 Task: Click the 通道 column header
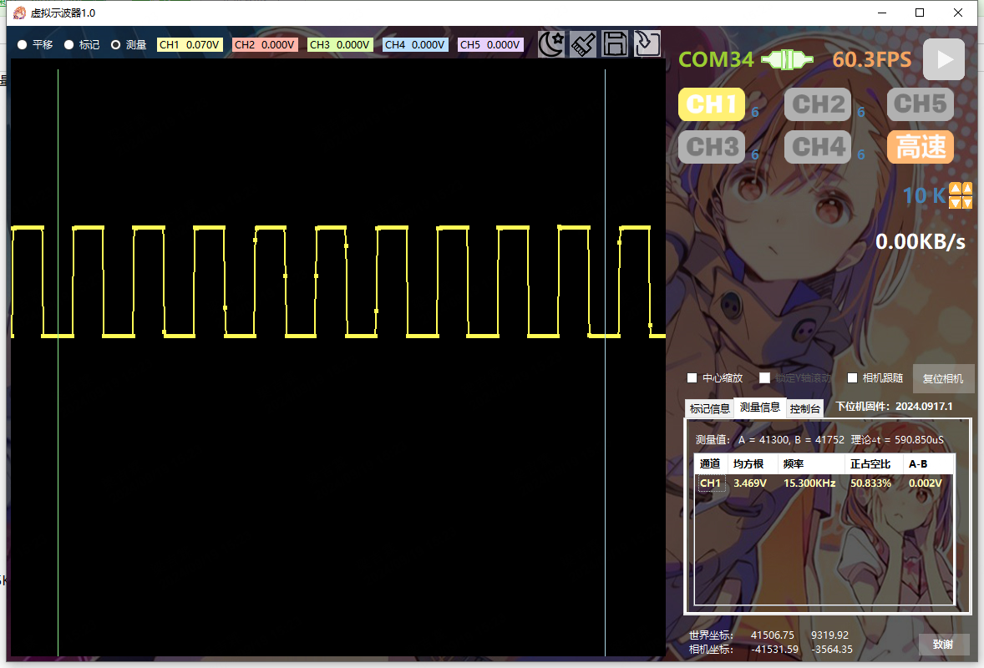[x=710, y=464]
